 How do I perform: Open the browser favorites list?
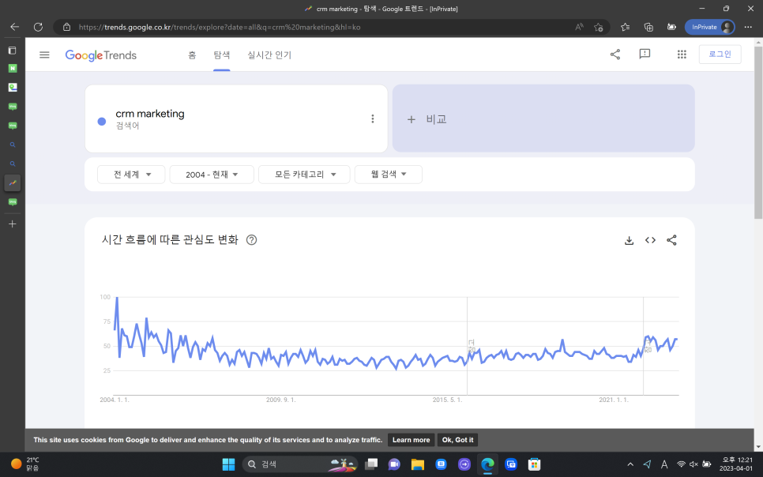pyautogui.click(x=626, y=28)
